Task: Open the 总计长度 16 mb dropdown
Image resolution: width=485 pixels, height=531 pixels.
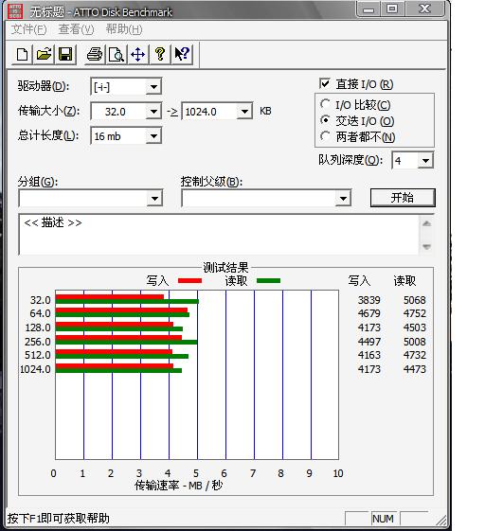Action: (x=153, y=136)
